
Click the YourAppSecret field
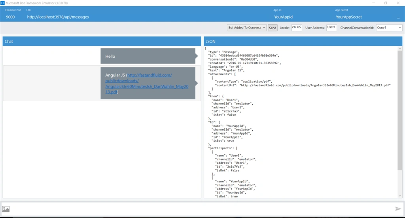click(349, 17)
